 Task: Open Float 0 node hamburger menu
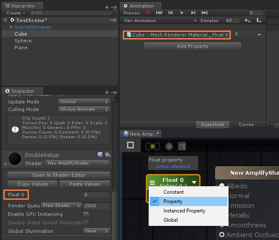[152, 182]
